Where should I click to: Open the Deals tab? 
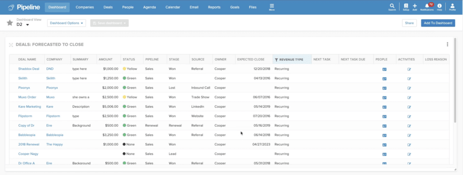pos(108,7)
